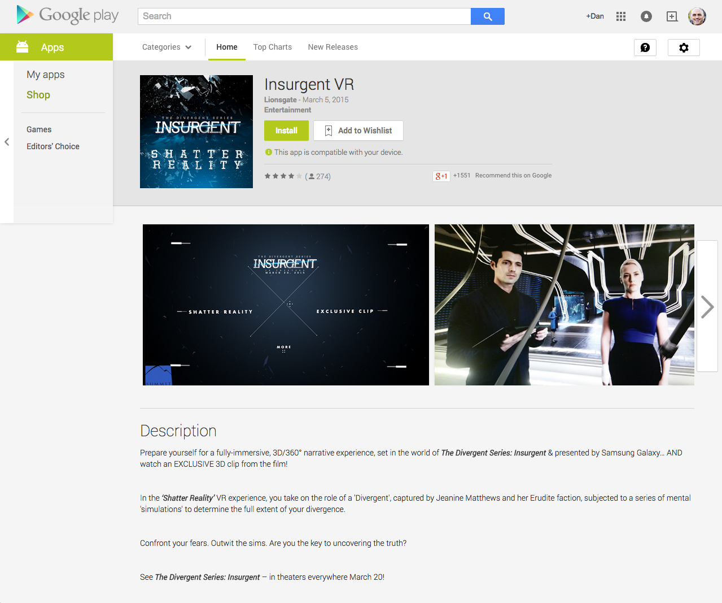Image resolution: width=722 pixels, height=603 pixels.
Task: Show next screenshots with right arrow
Action: pyautogui.click(x=707, y=306)
